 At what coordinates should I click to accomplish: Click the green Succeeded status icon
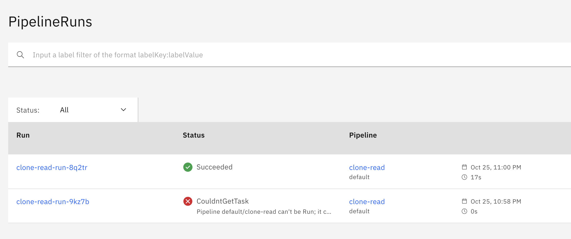coord(188,167)
